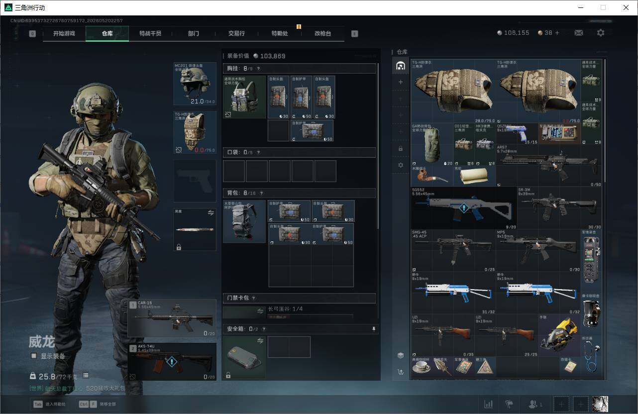Open the 门禁卡包 help question mark
This screenshot has width=638, height=414.
click(253, 298)
